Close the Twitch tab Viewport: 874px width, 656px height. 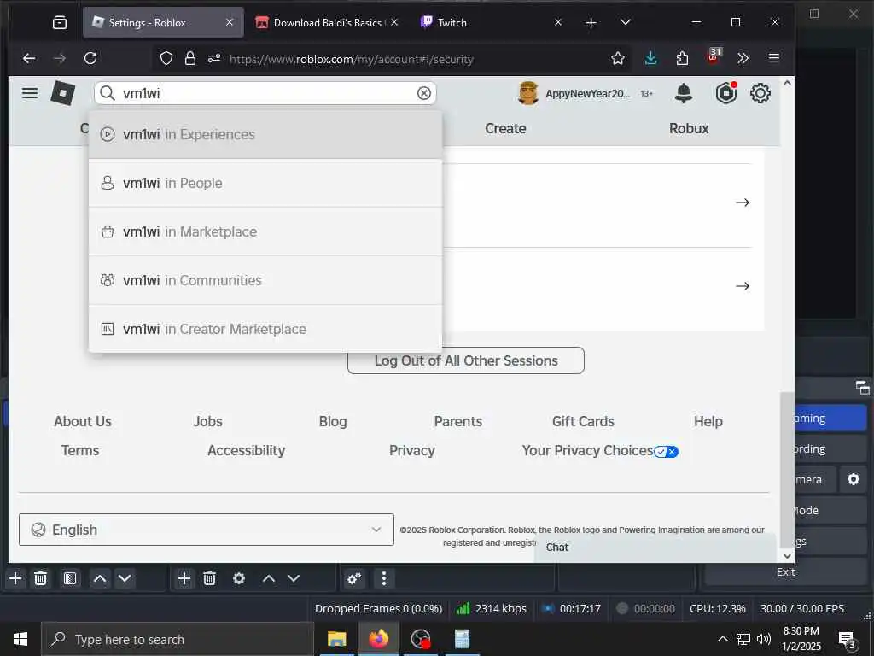coord(558,23)
